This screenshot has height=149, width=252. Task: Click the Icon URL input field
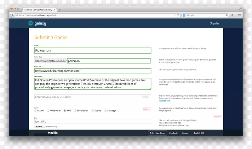pos(93,121)
